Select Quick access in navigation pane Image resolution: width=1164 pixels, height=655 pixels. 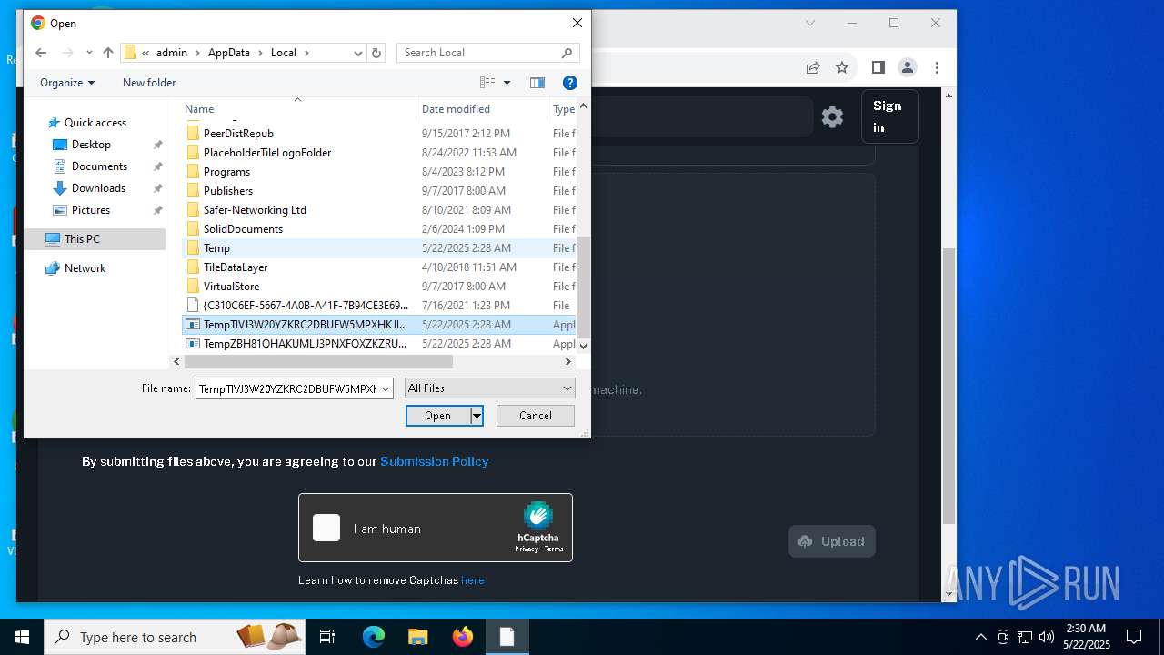click(95, 123)
